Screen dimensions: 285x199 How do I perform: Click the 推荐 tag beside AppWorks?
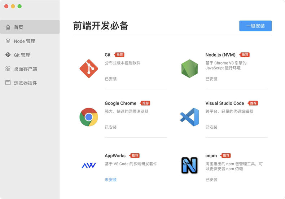tap(134, 156)
